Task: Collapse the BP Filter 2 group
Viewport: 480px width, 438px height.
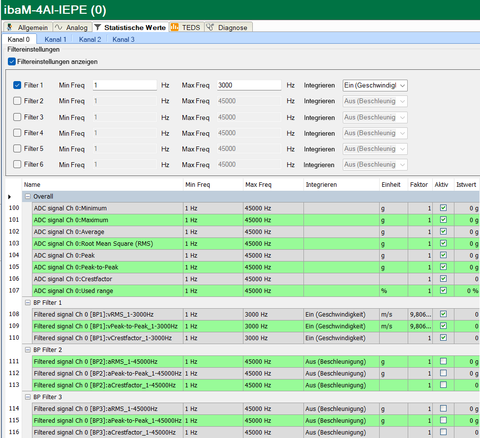Action: (x=28, y=350)
